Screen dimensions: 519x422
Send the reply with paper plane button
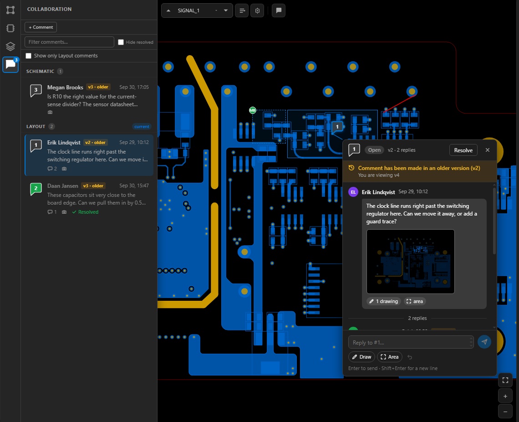pyautogui.click(x=484, y=342)
